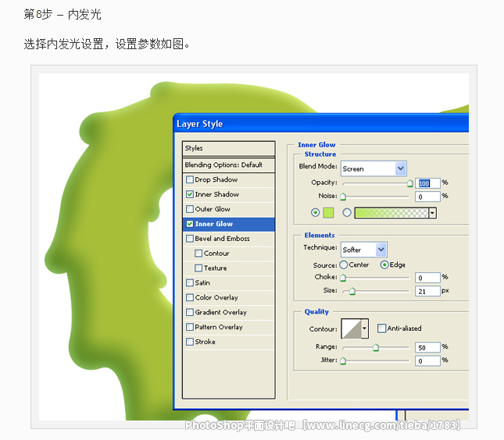Open the Color Overlay settings row

[228, 298]
